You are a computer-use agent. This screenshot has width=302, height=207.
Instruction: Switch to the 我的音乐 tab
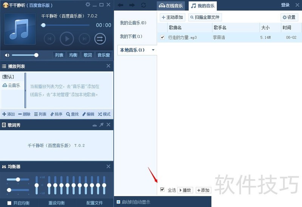[203, 6]
